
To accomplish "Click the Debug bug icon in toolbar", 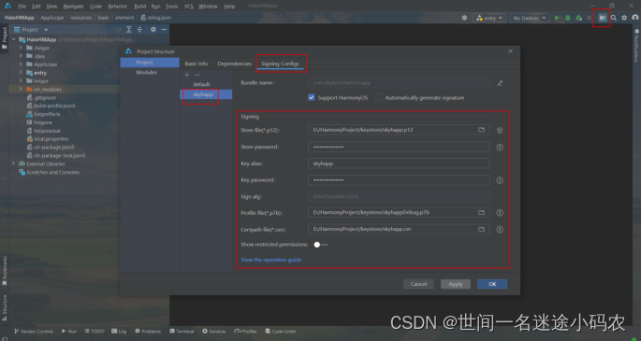I will click(568, 18).
